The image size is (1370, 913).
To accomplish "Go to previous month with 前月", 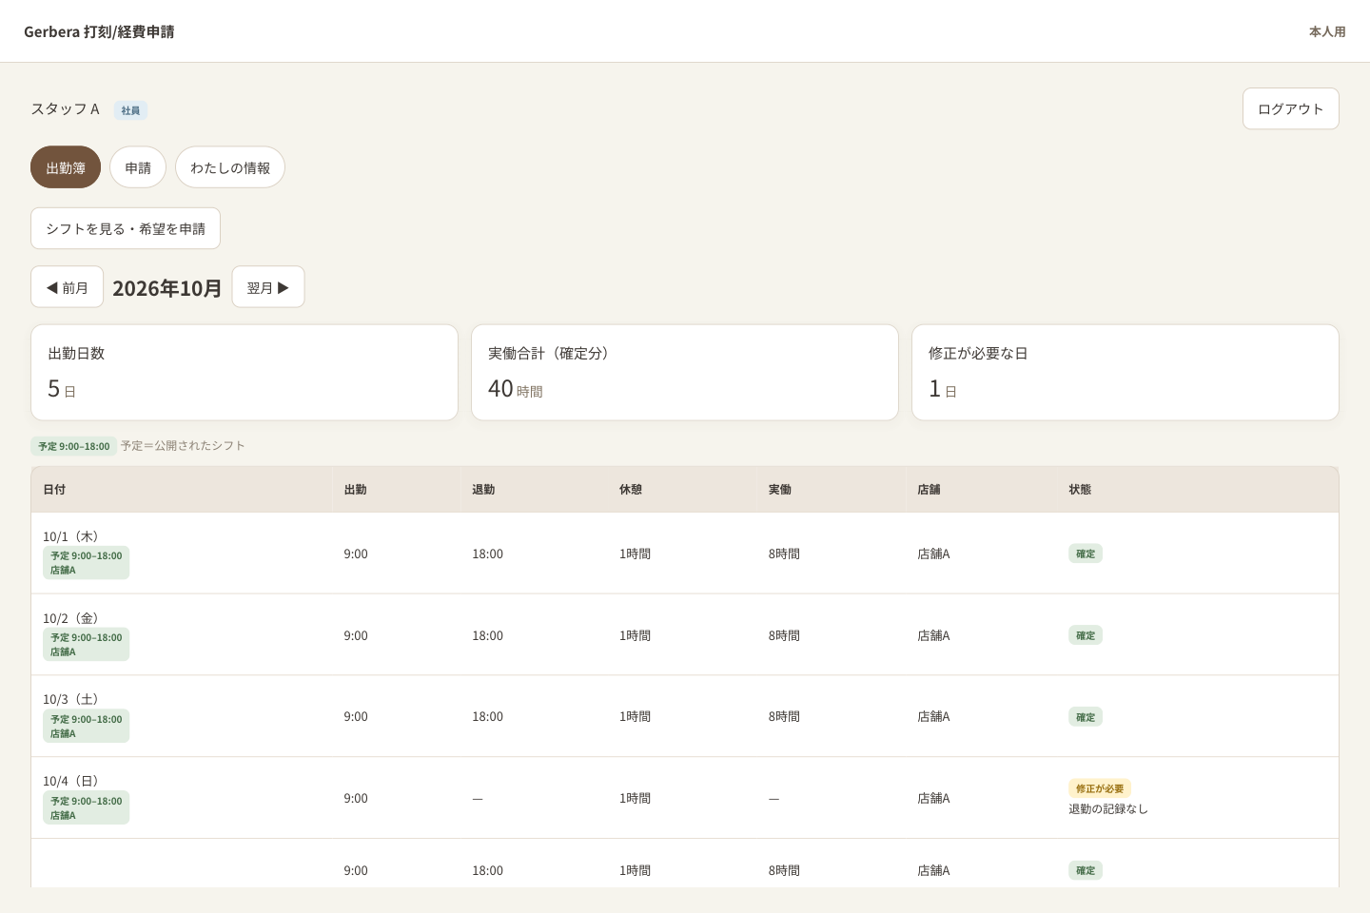I will pos(67,287).
